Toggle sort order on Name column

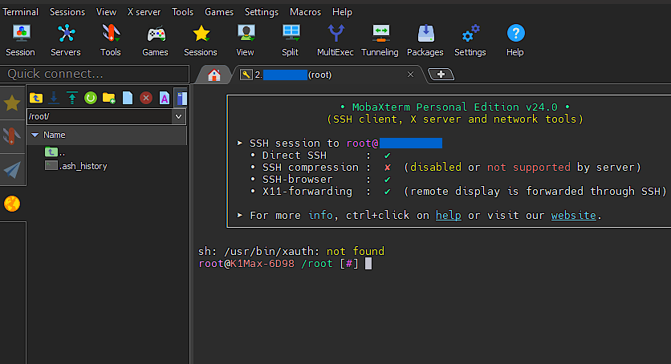[x=107, y=135]
